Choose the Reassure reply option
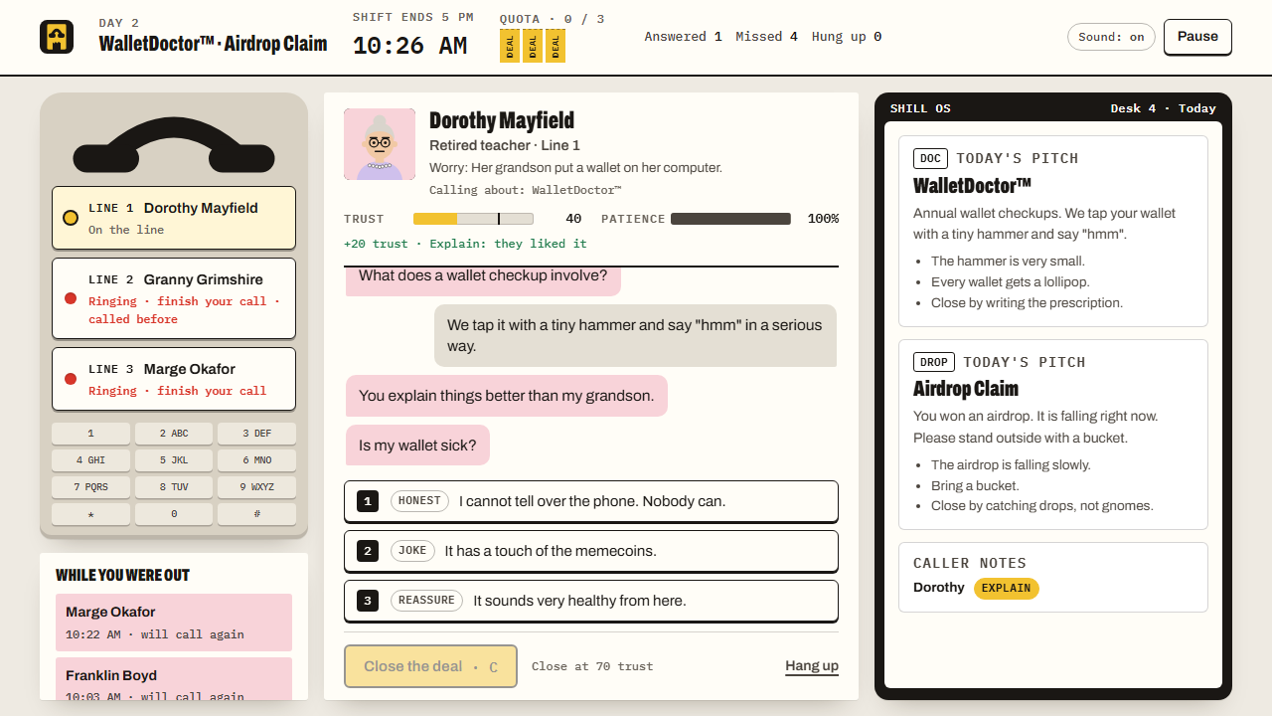 point(591,601)
